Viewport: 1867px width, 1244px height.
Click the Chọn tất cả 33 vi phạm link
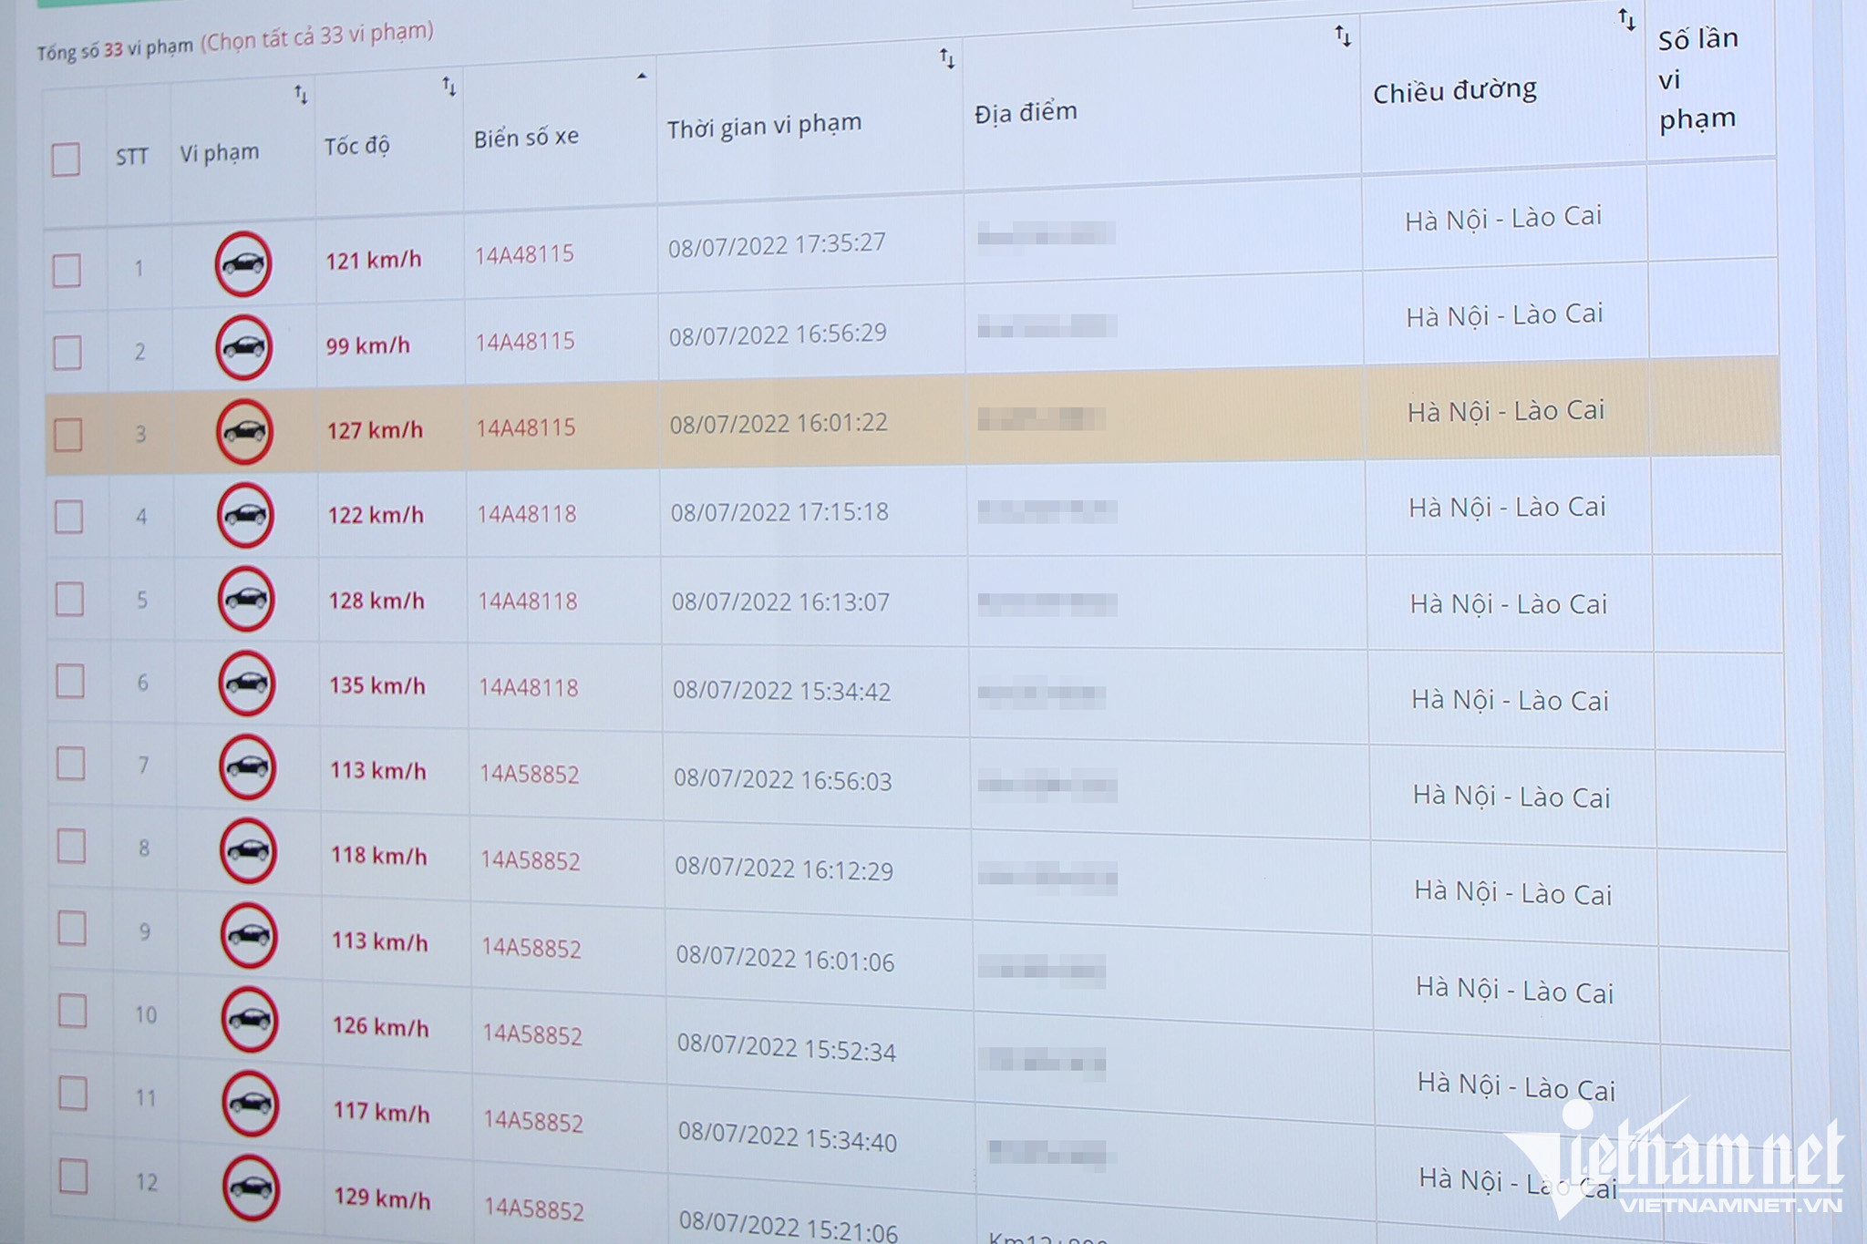[317, 36]
